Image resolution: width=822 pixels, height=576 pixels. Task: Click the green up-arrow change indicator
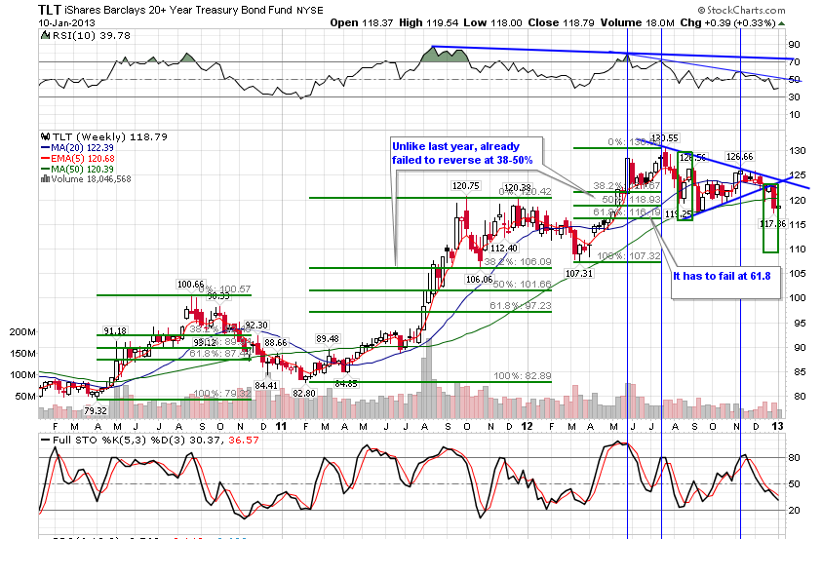click(x=782, y=23)
